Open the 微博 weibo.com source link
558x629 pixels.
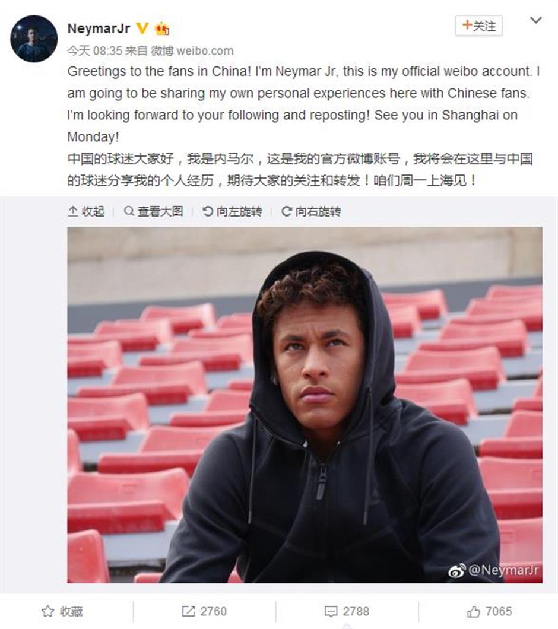click(x=192, y=51)
